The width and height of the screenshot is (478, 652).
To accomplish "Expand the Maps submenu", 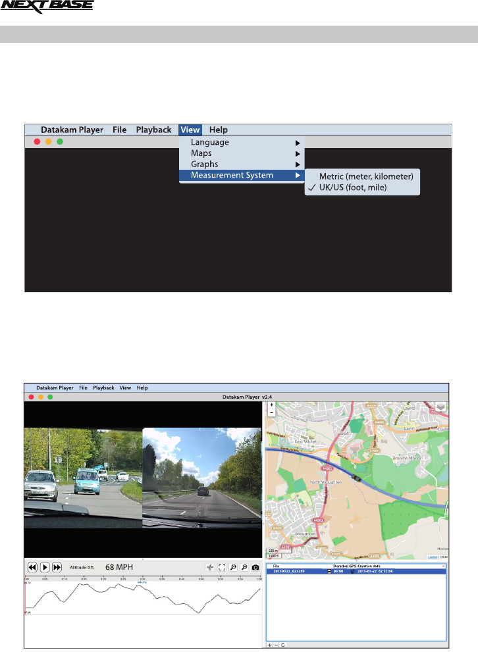I will pos(242,153).
